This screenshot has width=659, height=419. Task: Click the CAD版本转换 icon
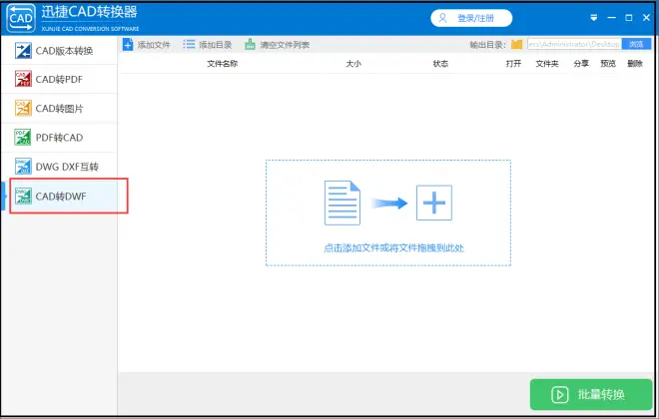(23, 51)
